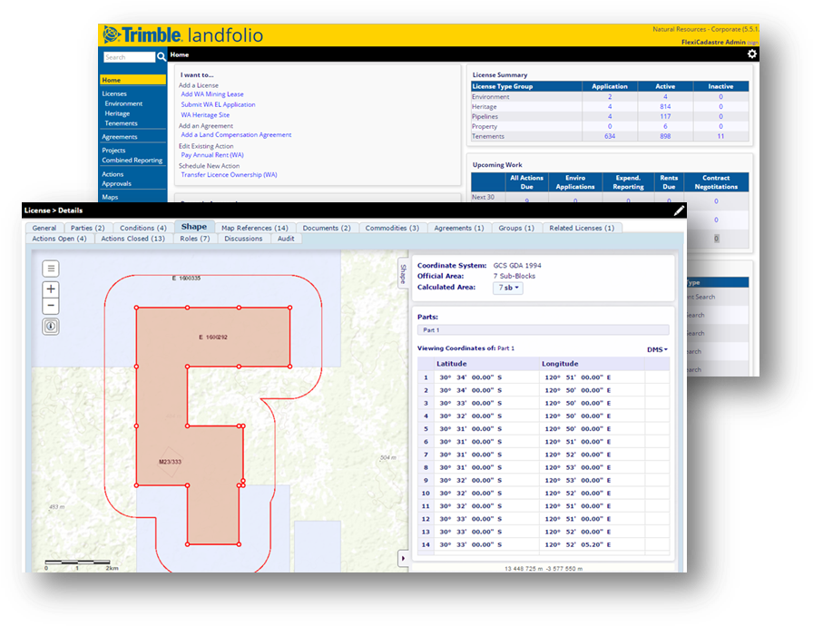
Task: Open the settings gear icon
Action: 751,54
